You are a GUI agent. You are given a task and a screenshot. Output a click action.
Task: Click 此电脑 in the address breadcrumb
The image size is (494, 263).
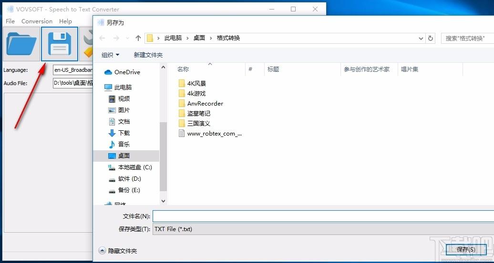point(173,38)
